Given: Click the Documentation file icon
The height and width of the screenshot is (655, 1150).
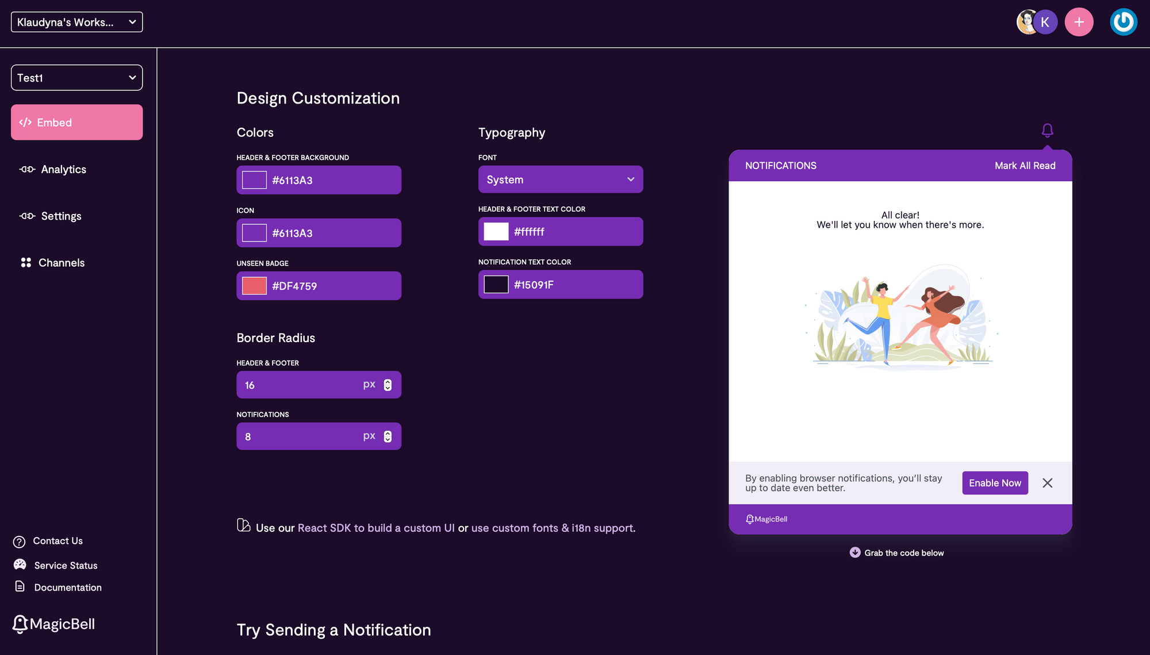Looking at the screenshot, I should tap(20, 587).
